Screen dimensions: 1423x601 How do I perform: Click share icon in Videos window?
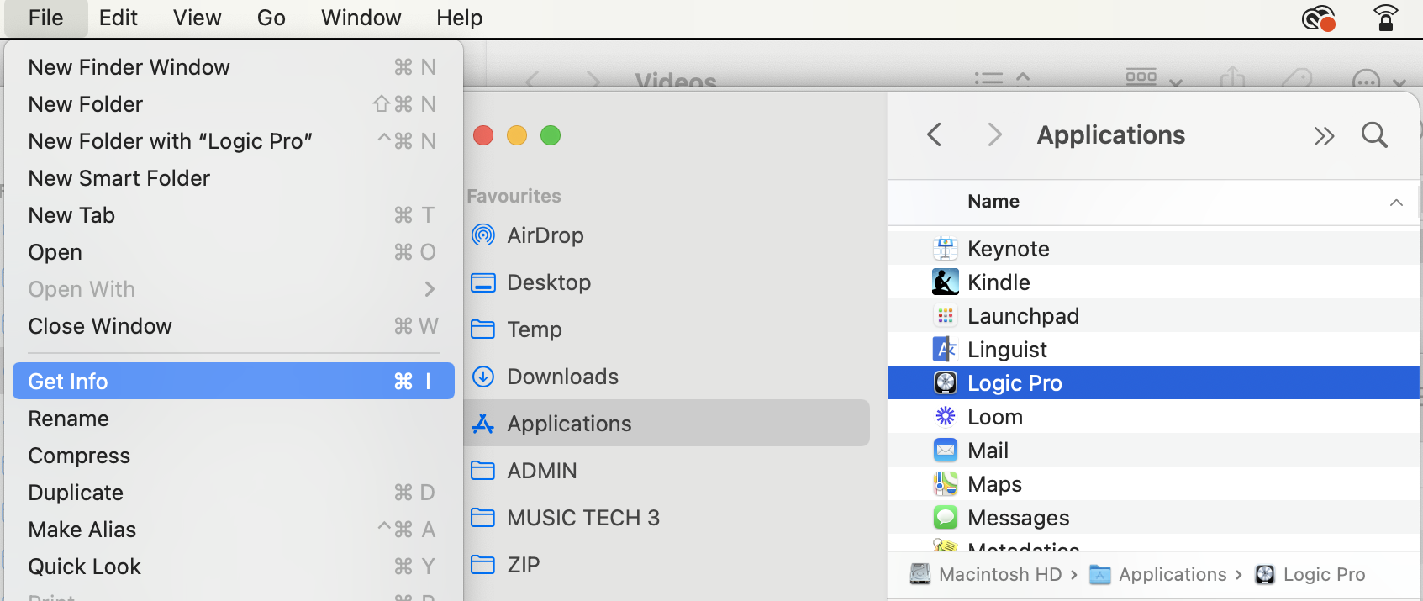click(1232, 78)
